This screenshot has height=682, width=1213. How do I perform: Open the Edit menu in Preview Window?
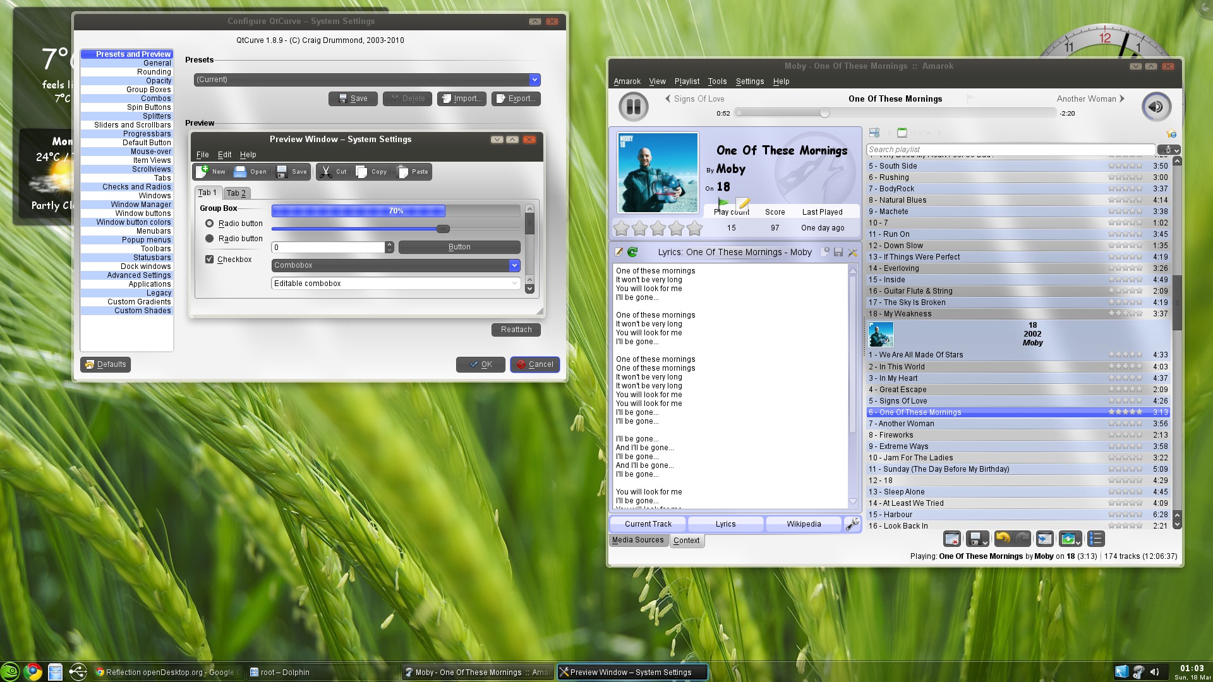click(x=224, y=155)
